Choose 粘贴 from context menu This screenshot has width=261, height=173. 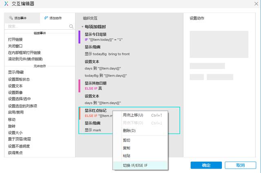(x=140, y=156)
